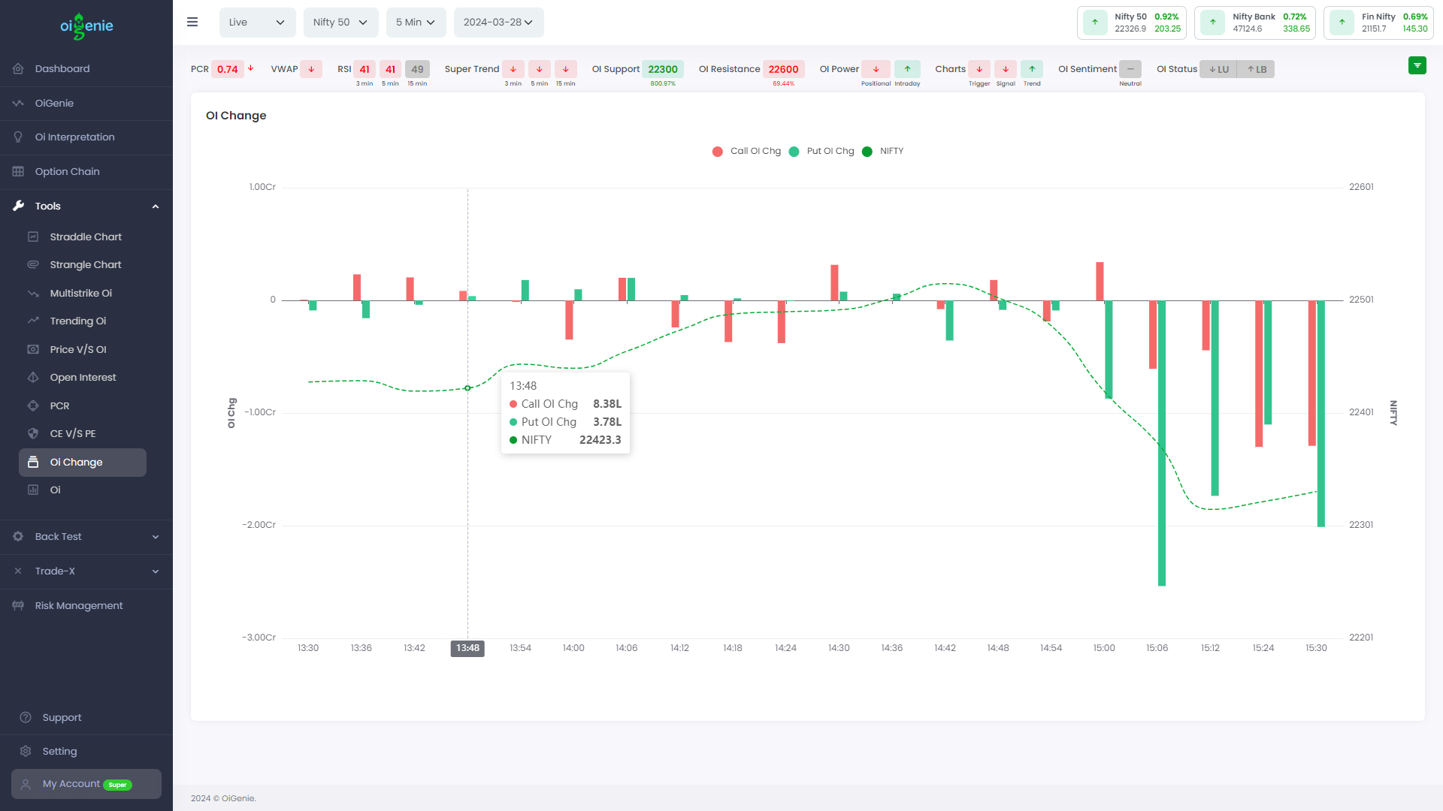Screen dimensions: 1443x811
Task: Click the hamburger menu icon
Action: [192, 22]
